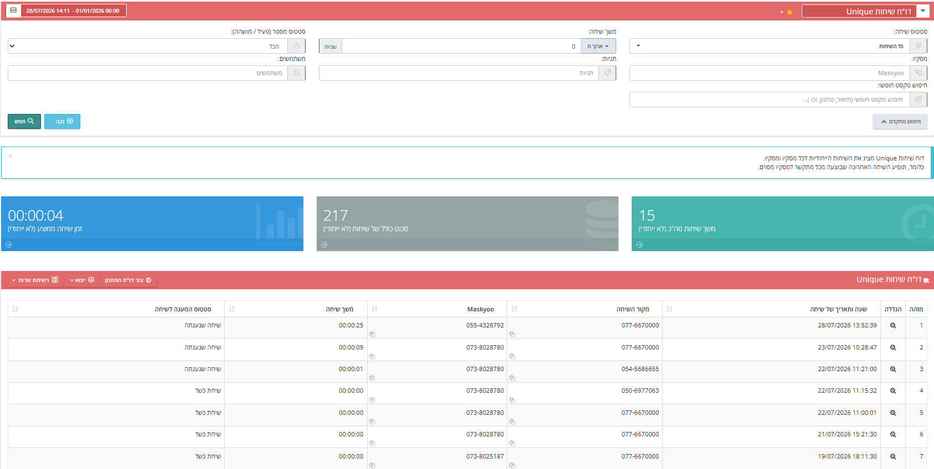Click the magnifier icon in row 7

(x=893, y=457)
